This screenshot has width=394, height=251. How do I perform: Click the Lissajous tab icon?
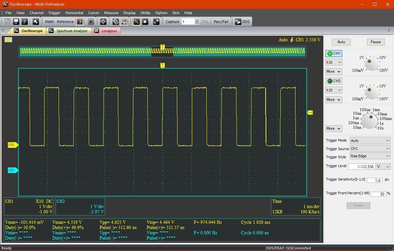click(96, 31)
